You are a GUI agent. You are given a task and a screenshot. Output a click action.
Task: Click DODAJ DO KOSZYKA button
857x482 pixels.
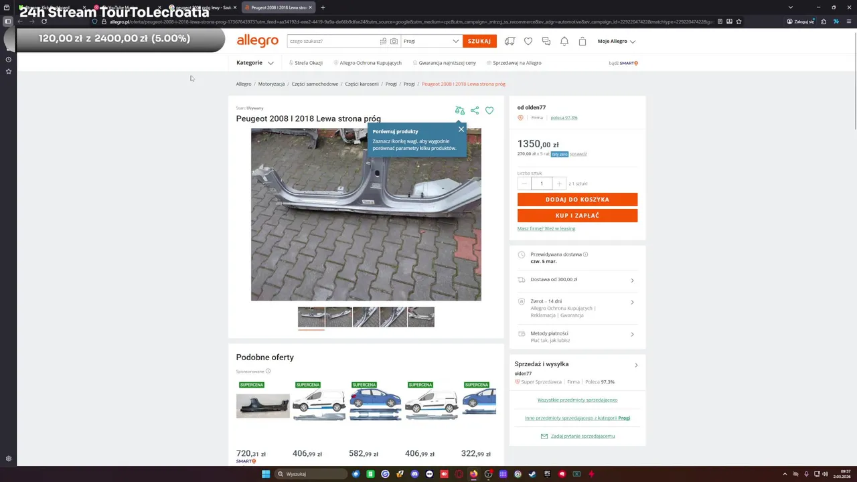[577, 199]
